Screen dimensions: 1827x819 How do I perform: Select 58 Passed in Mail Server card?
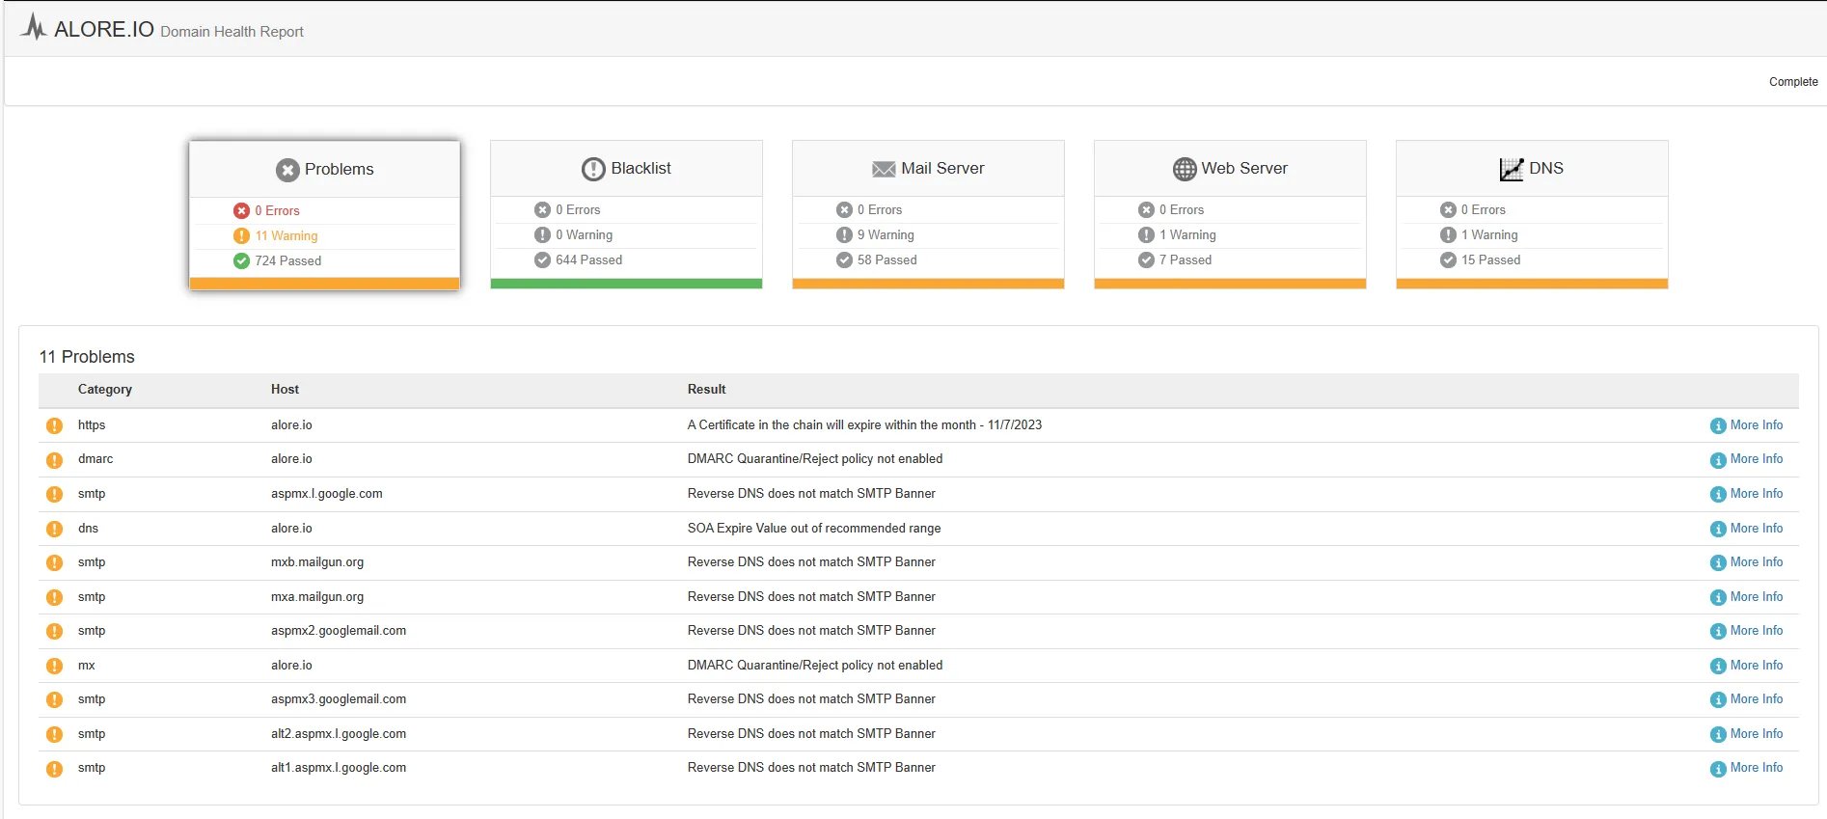click(x=887, y=259)
